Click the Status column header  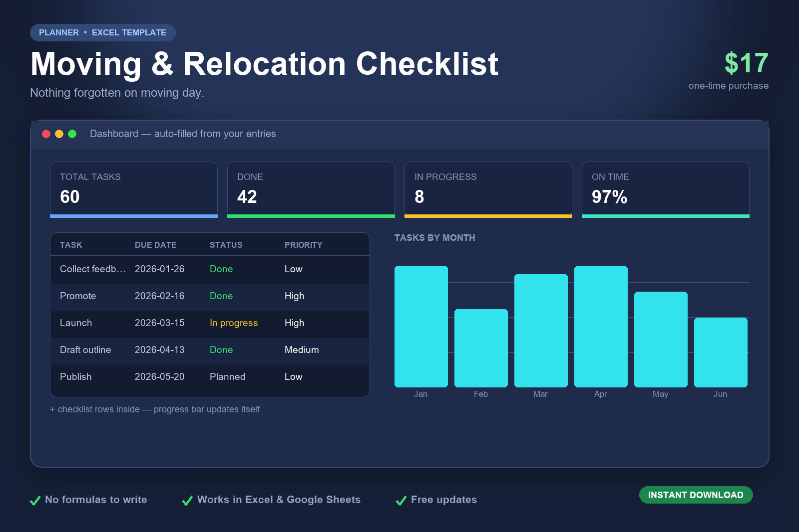click(226, 245)
